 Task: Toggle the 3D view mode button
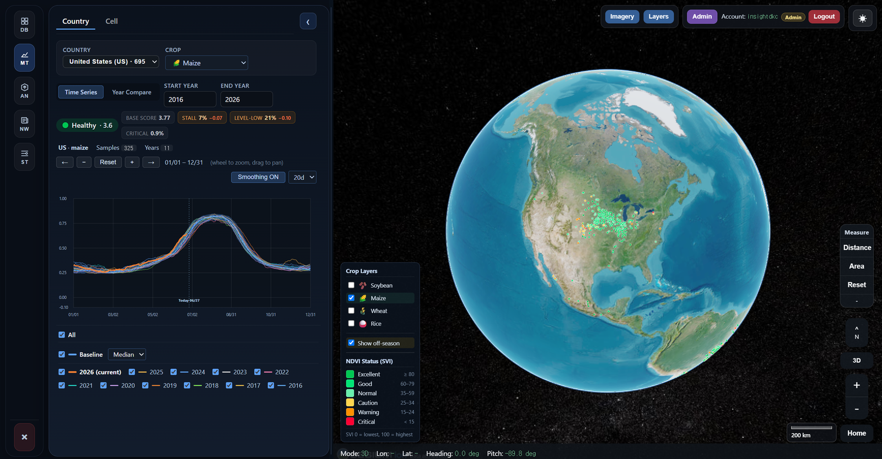pos(857,360)
